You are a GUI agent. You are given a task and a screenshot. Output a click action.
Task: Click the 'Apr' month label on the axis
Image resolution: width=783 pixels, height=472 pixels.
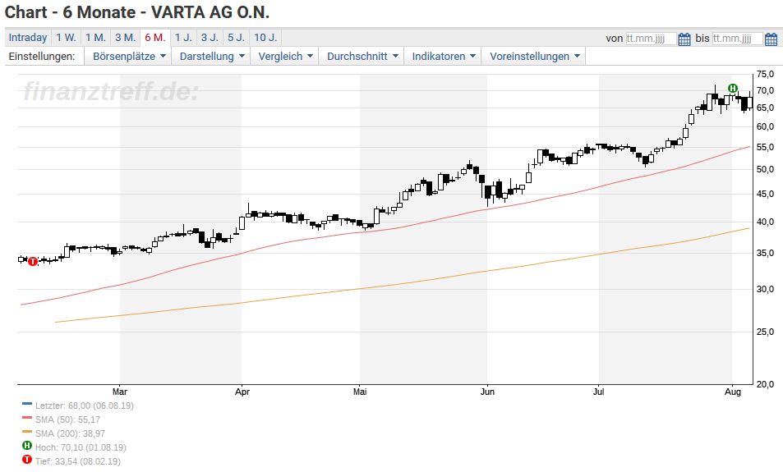(242, 392)
